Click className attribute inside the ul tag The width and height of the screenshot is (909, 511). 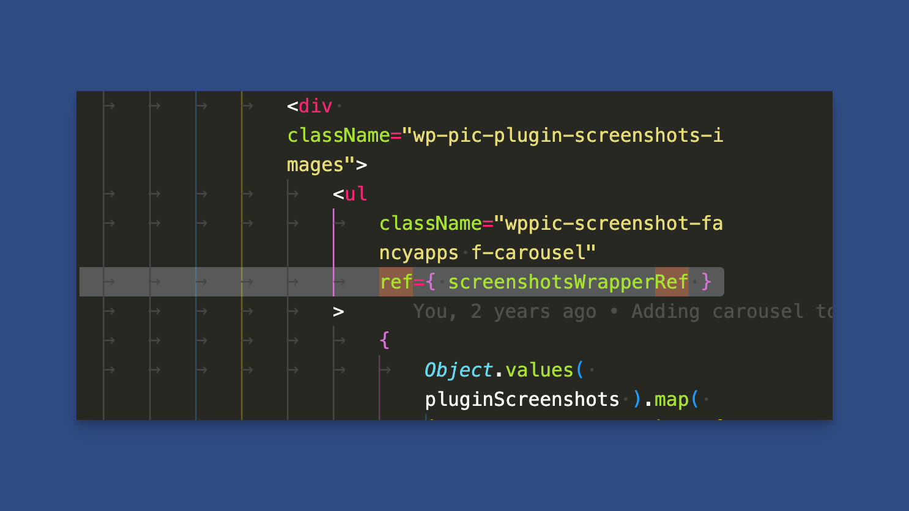pyautogui.click(x=430, y=224)
